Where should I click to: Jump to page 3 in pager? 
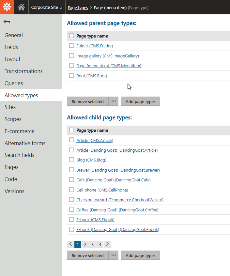(92, 244)
